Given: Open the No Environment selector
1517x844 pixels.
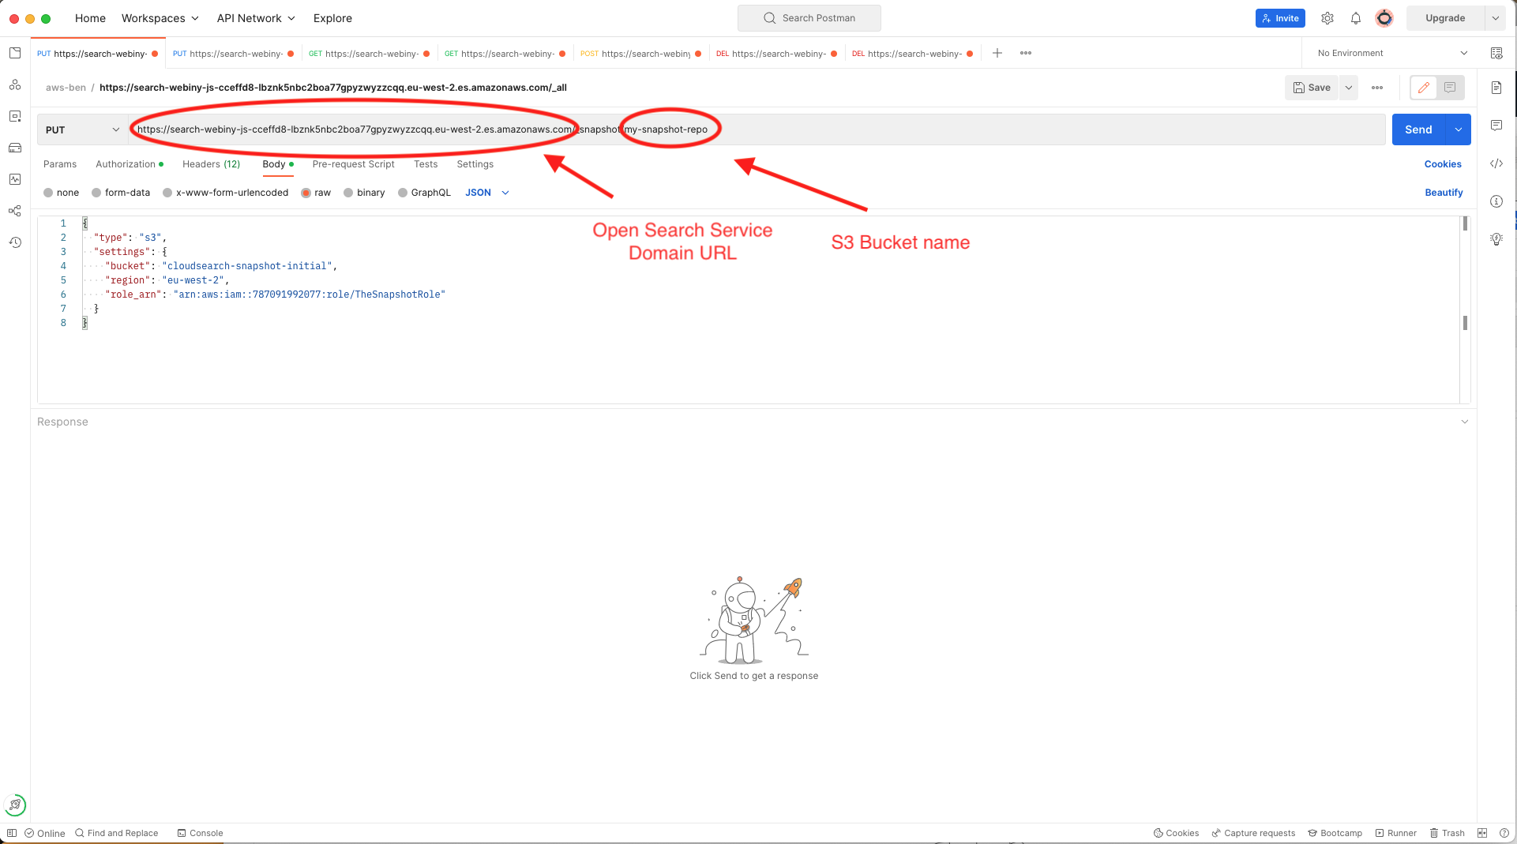Looking at the screenshot, I should 1388,53.
